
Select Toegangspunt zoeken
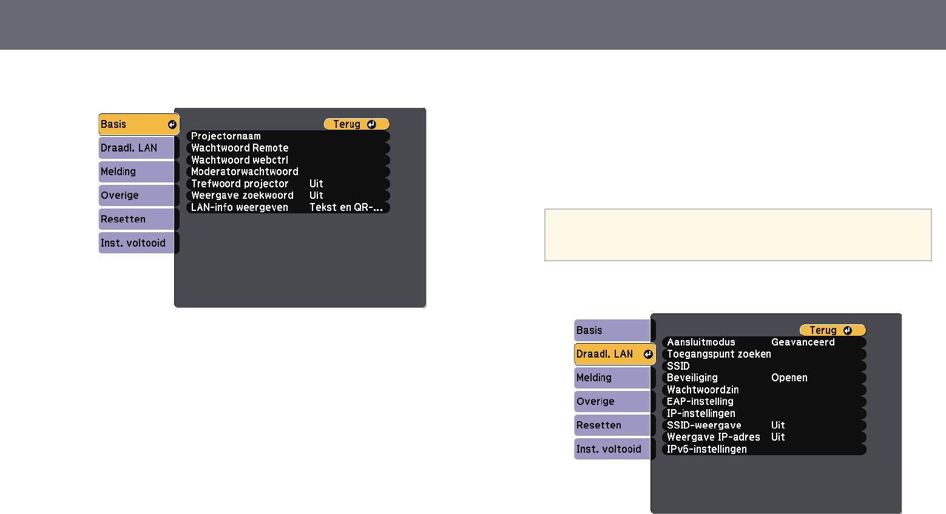[x=763, y=354]
